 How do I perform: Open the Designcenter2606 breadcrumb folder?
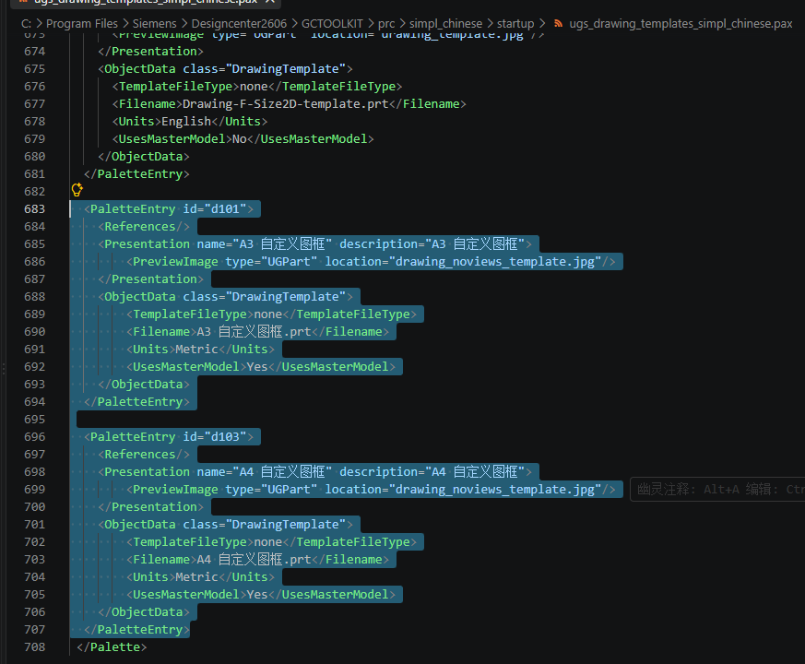click(239, 24)
